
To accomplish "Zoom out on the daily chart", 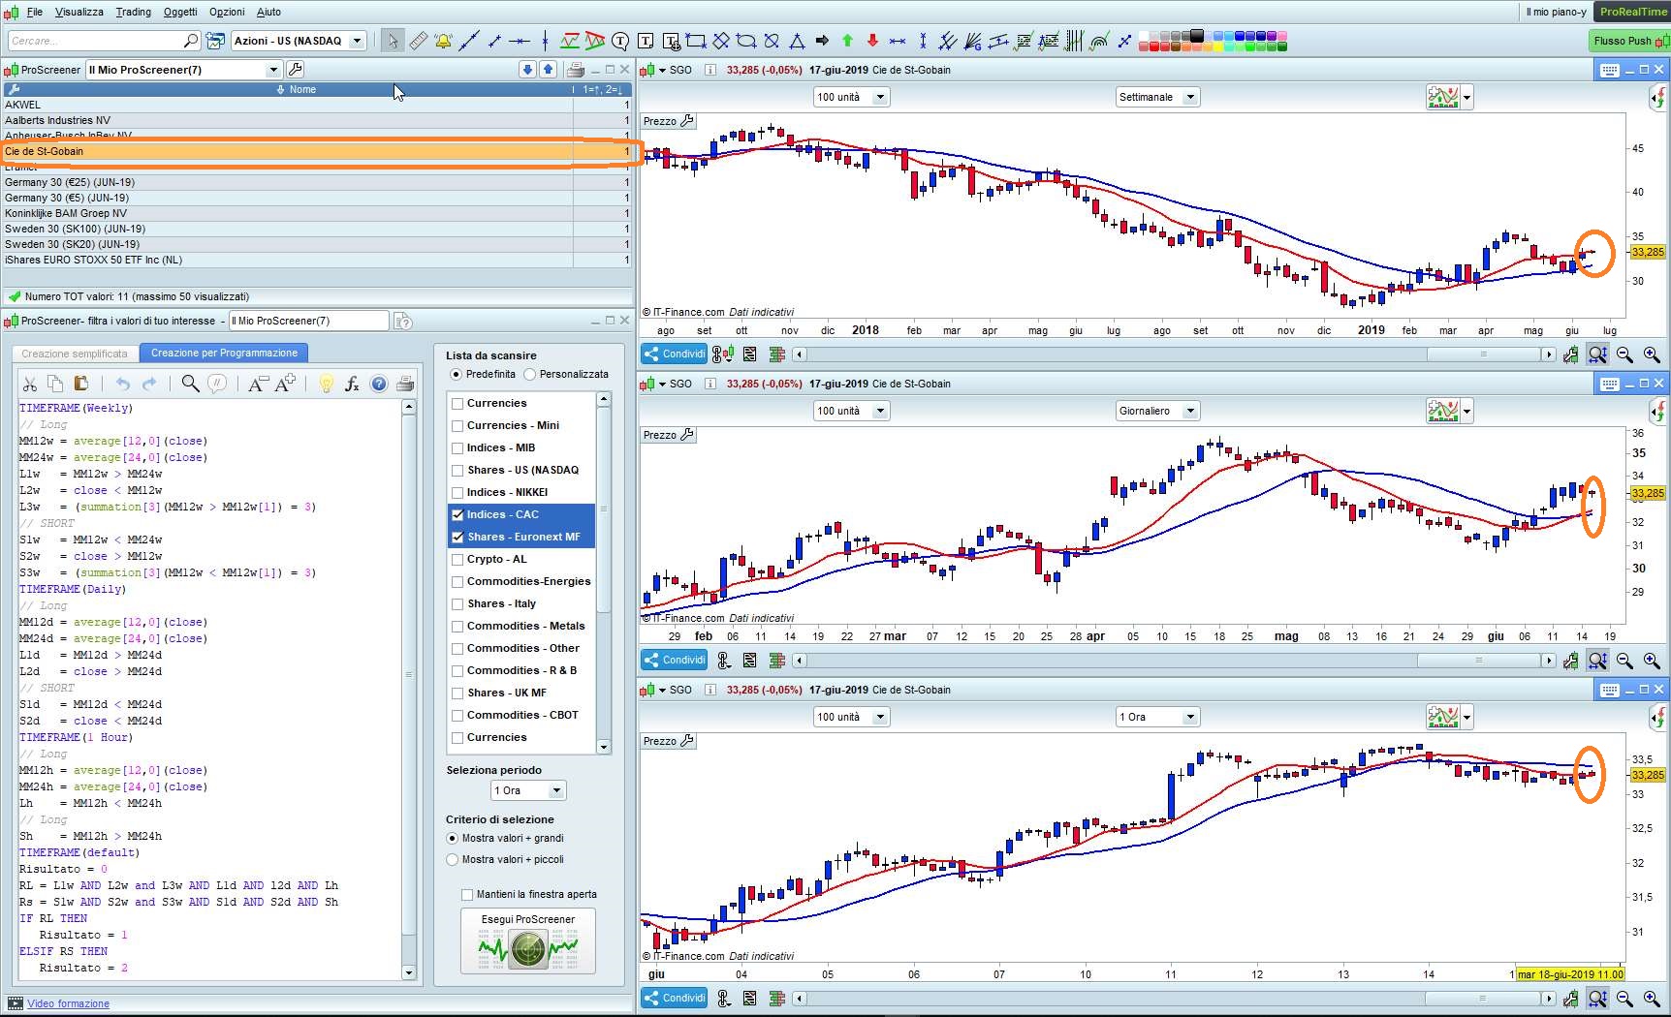I will 1624,661.
